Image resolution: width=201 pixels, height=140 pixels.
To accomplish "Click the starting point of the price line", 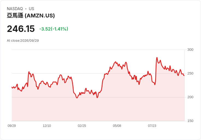I will click(12, 87).
